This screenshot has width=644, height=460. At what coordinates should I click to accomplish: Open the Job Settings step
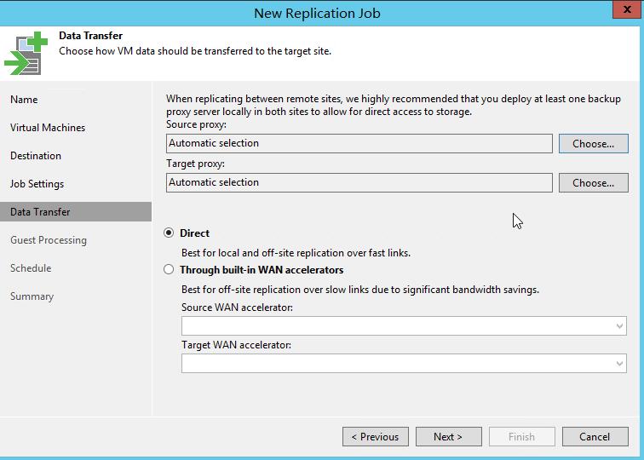[x=37, y=184]
